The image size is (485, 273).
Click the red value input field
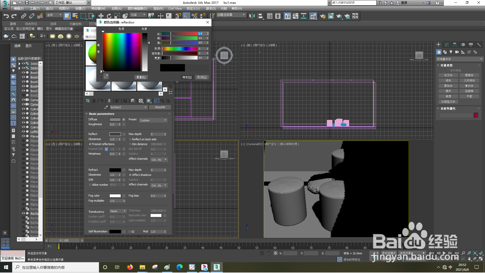[202, 34]
